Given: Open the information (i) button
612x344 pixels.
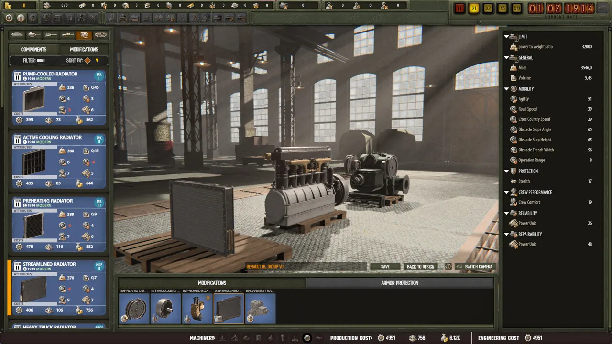Looking at the screenshot, I should (21, 18).
